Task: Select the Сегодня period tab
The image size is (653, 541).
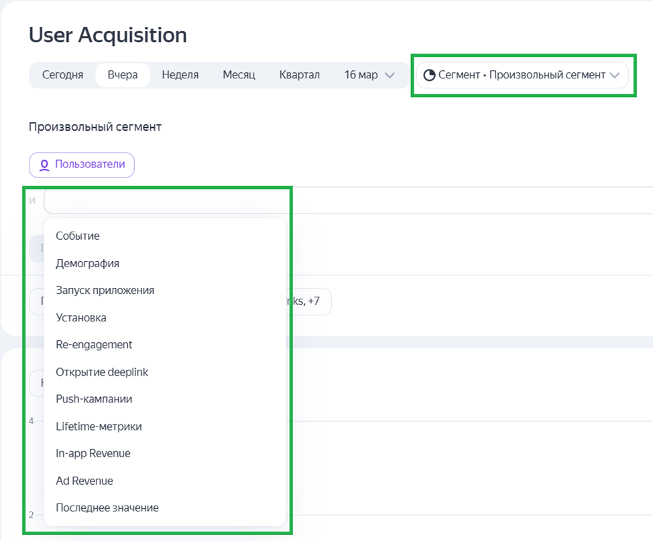Action: (x=62, y=75)
